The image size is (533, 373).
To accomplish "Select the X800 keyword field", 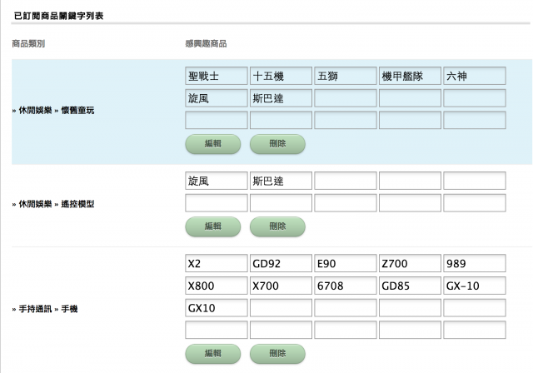I will [x=217, y=286].
